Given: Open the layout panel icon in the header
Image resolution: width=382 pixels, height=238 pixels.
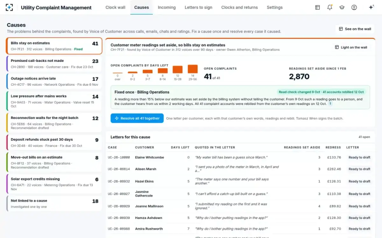Looking at the screenshot, I should coord(317,7).
